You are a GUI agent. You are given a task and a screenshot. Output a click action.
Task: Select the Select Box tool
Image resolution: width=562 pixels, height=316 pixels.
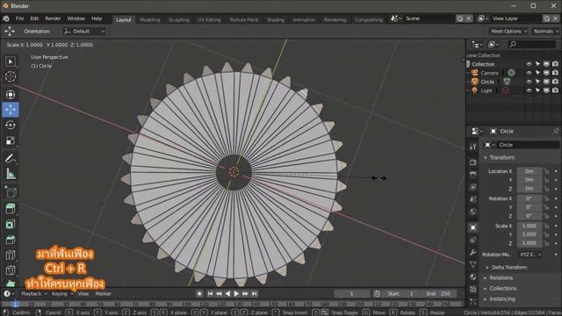click(x=11, y=61)
